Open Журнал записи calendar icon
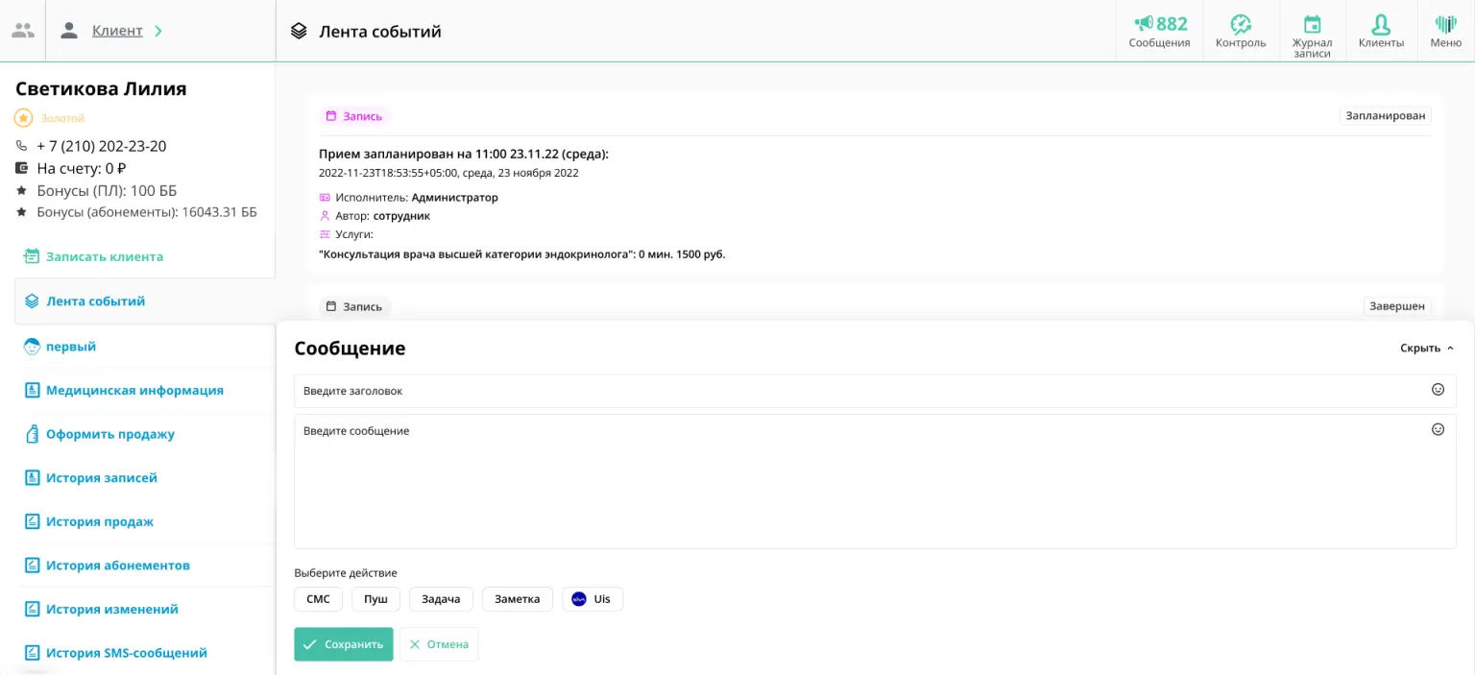This screenshot has height=675, width=1475. 1312,24
